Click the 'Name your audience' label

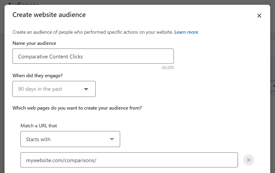tap(34, 43)
